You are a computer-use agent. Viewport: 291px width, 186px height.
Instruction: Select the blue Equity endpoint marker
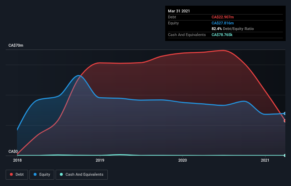point(285,113)
